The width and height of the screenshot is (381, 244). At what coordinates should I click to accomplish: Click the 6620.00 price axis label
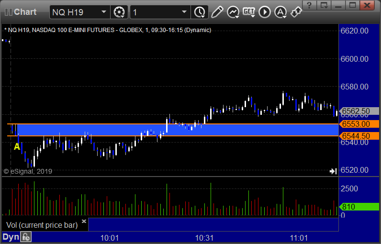[355, 31]
